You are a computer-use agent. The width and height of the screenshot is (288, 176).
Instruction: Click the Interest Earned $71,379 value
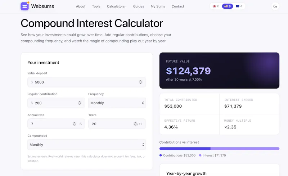pyautogui.click(x=233, y=106)
